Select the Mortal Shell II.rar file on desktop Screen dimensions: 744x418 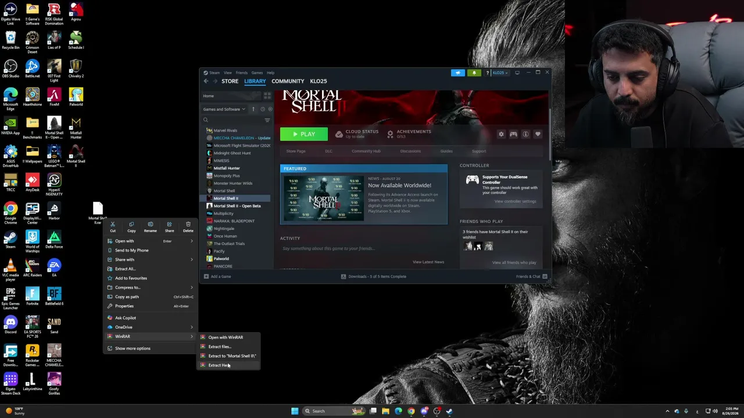coord(98,213)
